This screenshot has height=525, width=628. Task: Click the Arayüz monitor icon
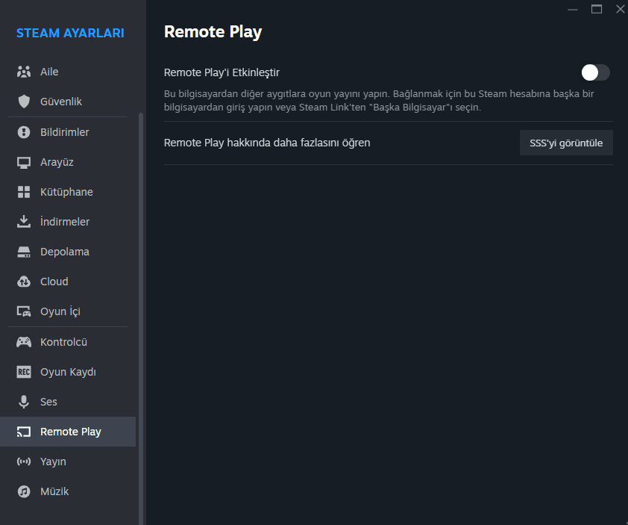click(x=24, y=162)
